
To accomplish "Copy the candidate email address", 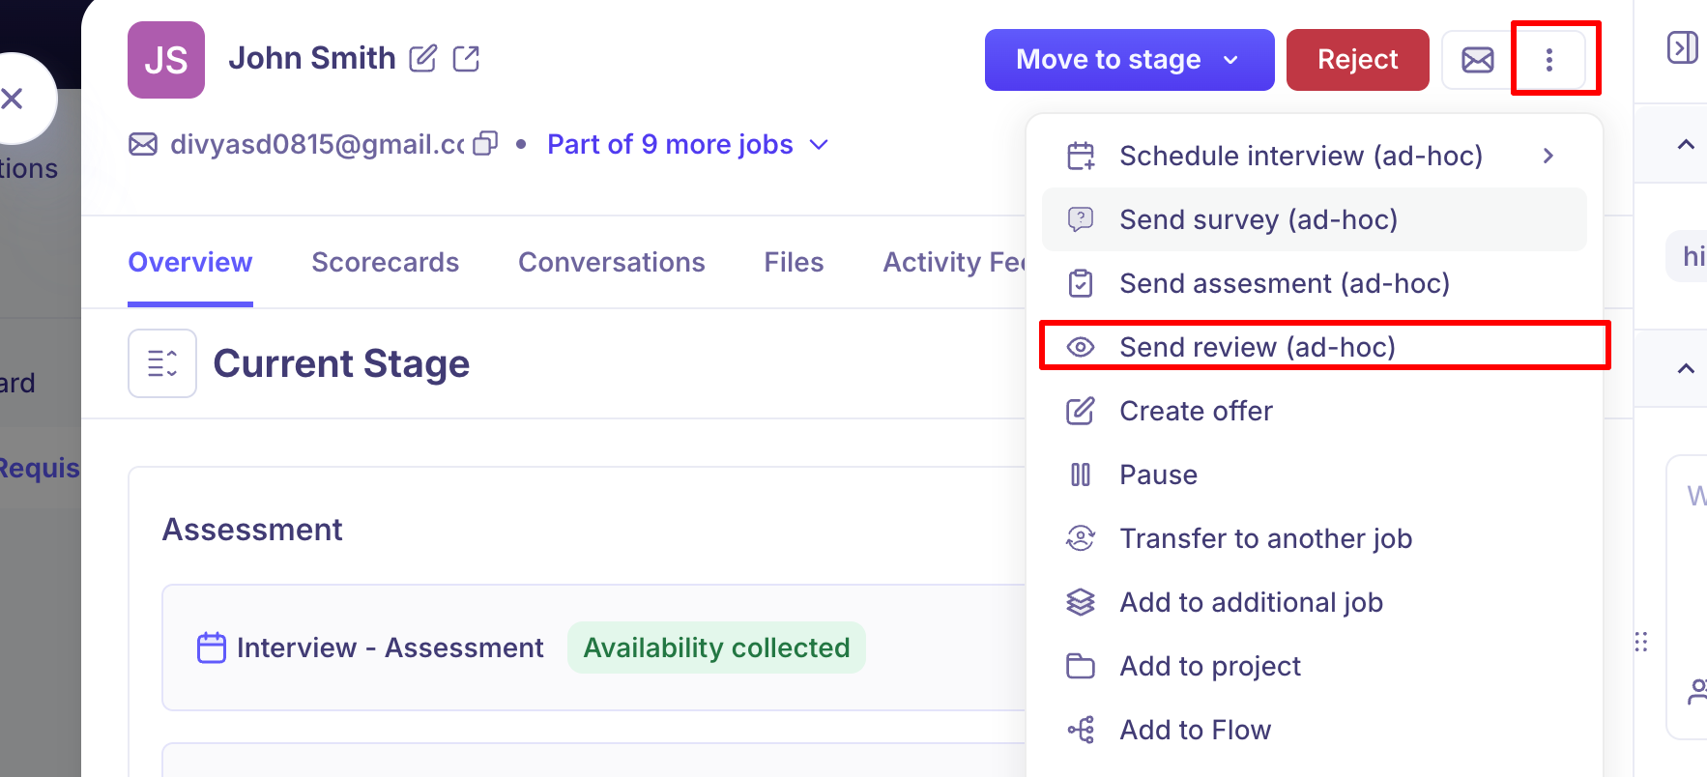I will pyautogui.click(x=485, y=144).
